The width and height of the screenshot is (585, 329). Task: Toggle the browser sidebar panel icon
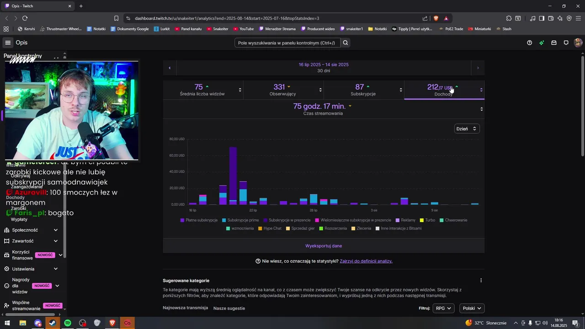542,18
